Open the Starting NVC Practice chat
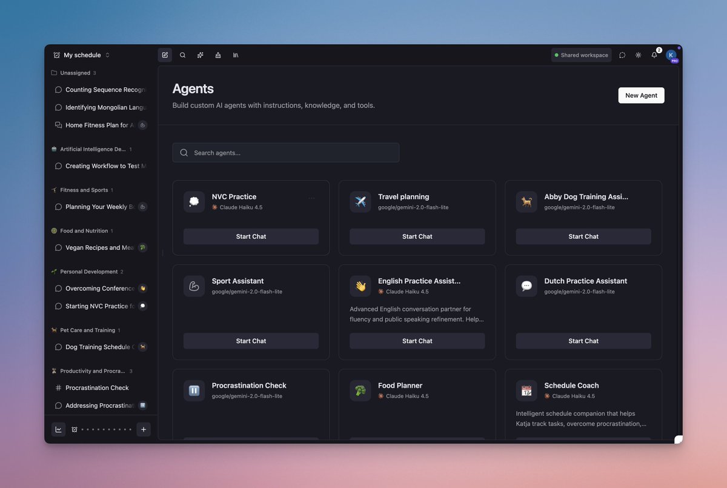This screenshot has width=727, height=488. click(x=101, y=306)
